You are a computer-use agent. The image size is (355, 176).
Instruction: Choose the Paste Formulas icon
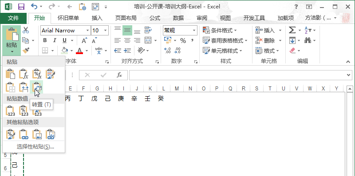24,74
